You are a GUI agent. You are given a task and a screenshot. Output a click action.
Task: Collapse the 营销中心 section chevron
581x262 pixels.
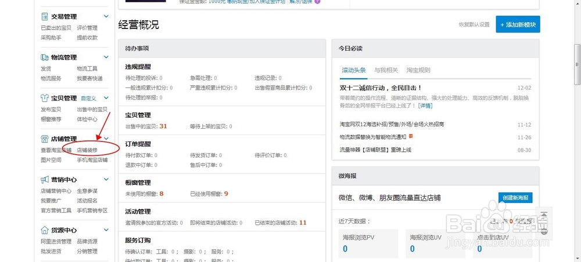[x=106, y=179]
